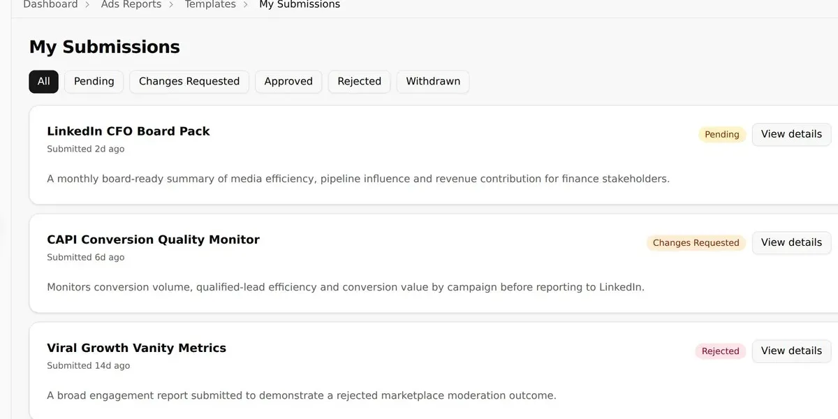838x419 pixels.
Task: Open CAPI Conversion Quality Monitor title
Action: 153,240
